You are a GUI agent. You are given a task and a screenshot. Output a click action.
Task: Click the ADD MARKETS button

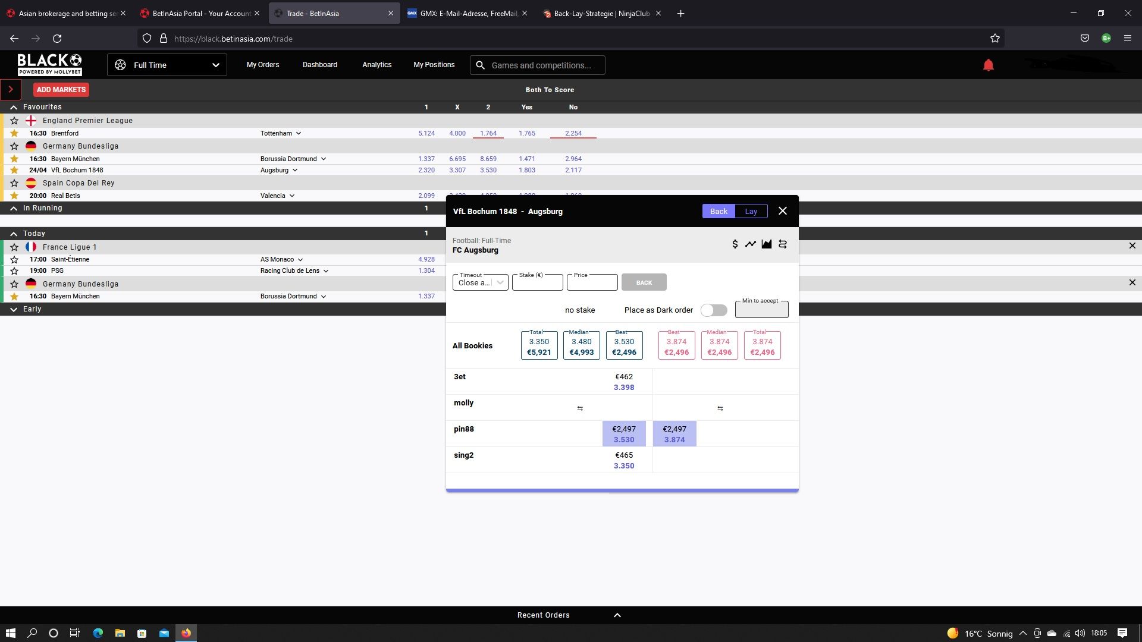tap(61, 90)
